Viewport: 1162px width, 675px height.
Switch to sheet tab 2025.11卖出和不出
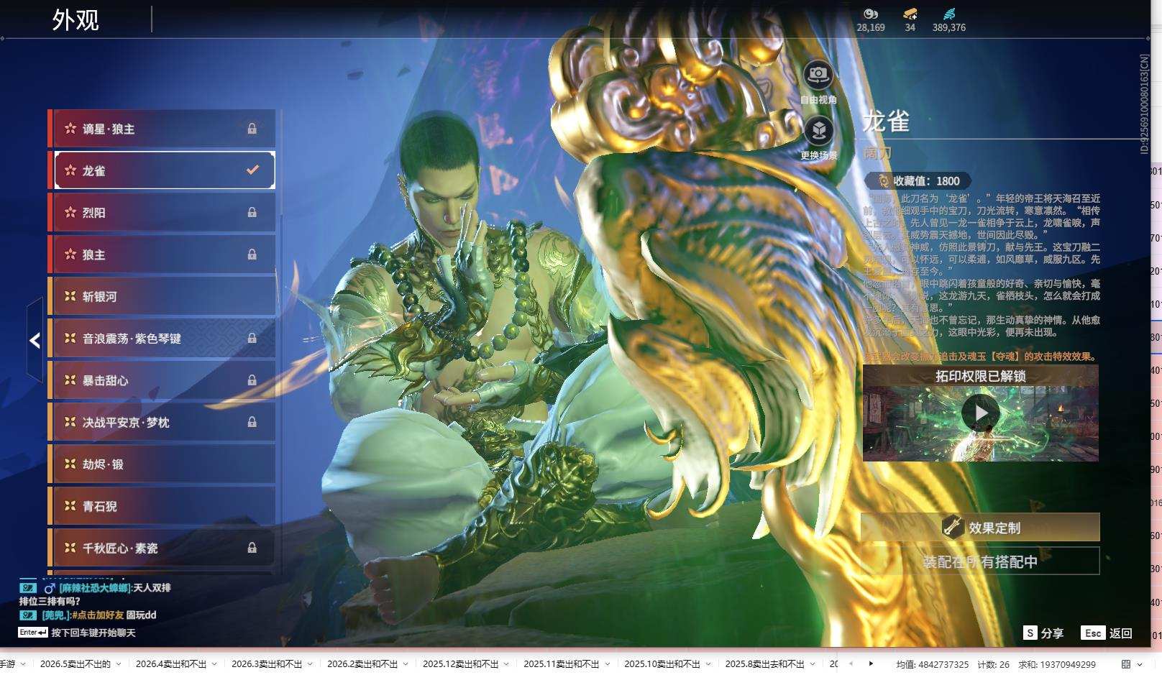(562, 664)
